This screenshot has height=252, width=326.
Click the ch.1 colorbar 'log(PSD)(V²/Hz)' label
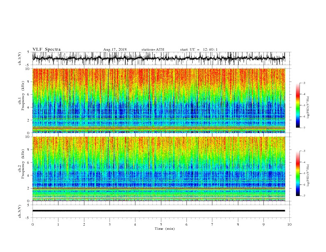click(309, 107)
